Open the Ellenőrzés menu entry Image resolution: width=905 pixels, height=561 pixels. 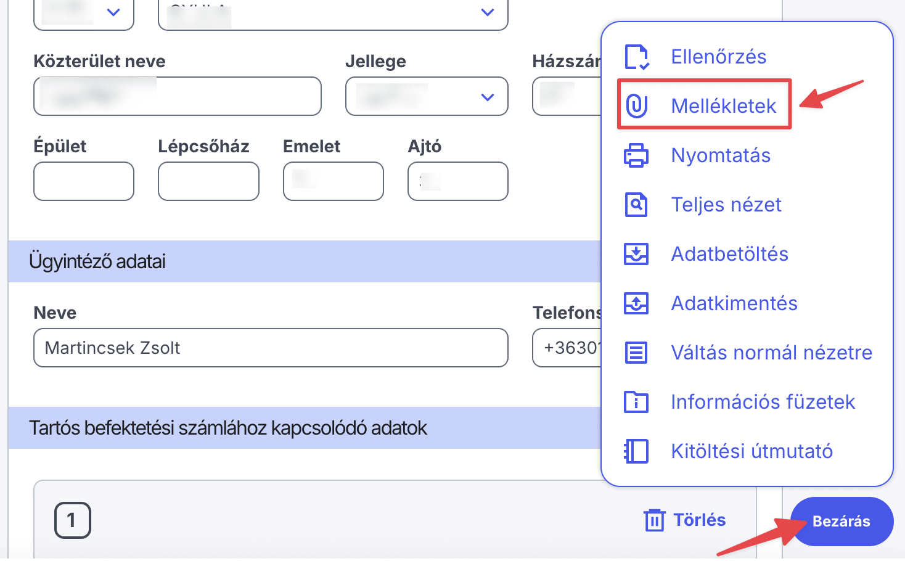pyautogui.click(x=718, y=57)
